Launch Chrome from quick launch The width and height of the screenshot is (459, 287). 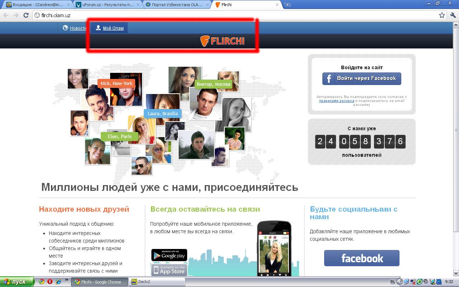(42, 282)
